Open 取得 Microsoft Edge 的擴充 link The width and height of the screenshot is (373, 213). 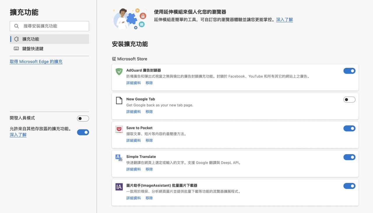click(x=36, y=62)
